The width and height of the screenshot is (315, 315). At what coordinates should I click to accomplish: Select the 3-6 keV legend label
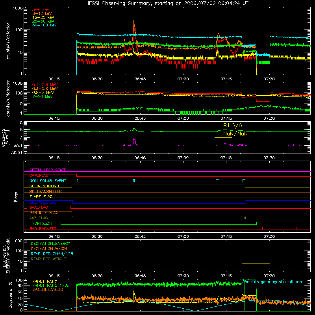tap(41, 9)
